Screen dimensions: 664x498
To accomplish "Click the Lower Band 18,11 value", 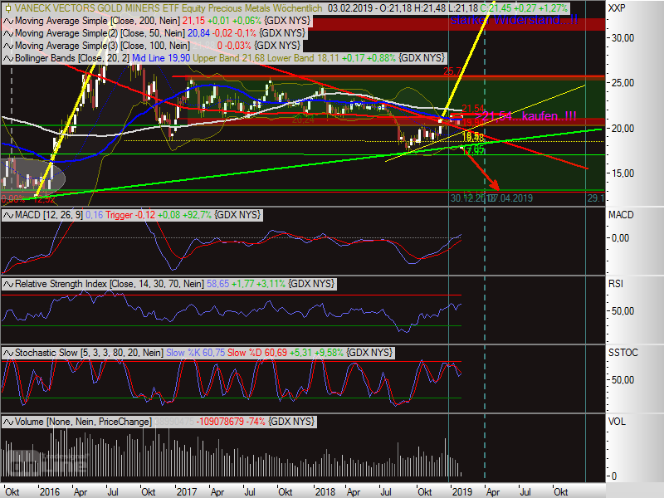I will 303,58.
